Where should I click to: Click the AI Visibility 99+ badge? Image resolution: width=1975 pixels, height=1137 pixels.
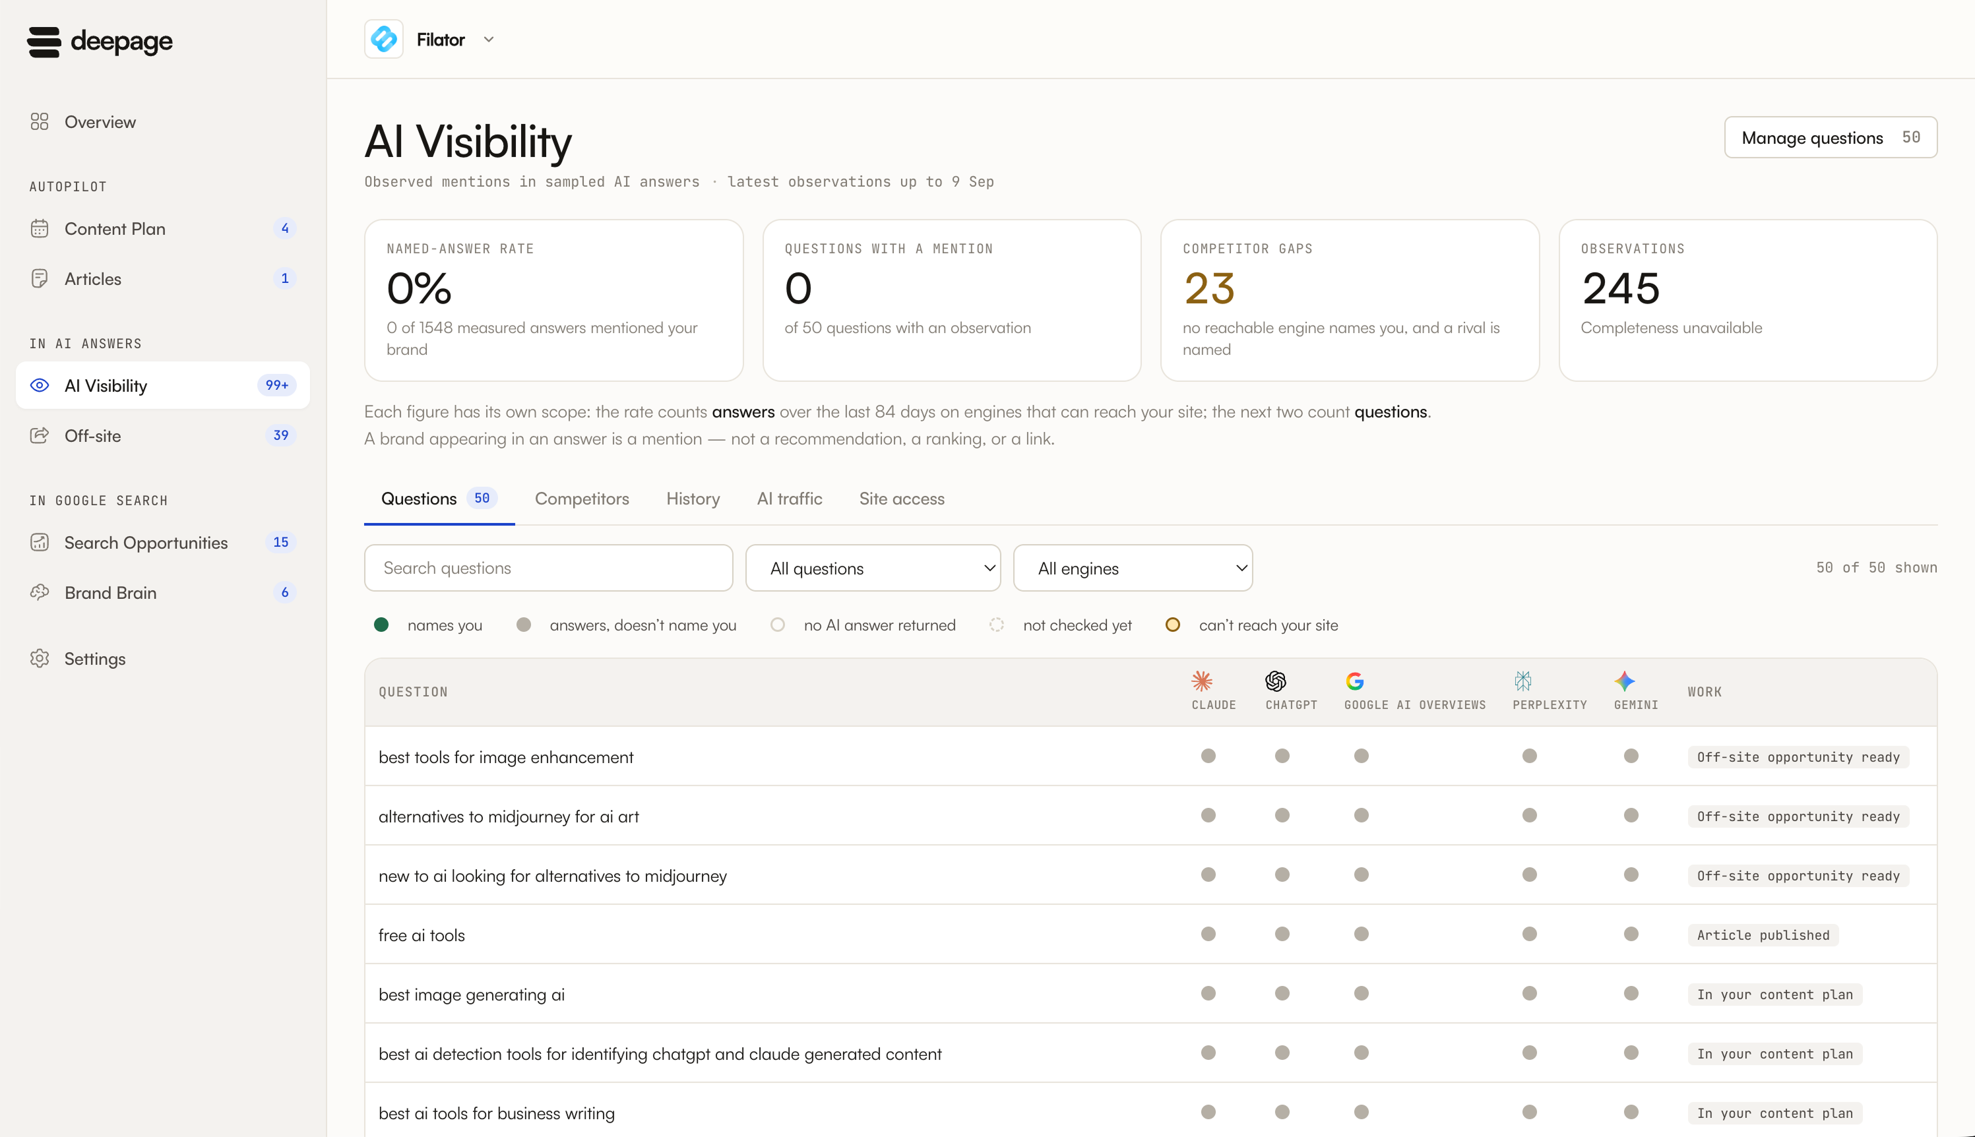(x=276, y=385)
